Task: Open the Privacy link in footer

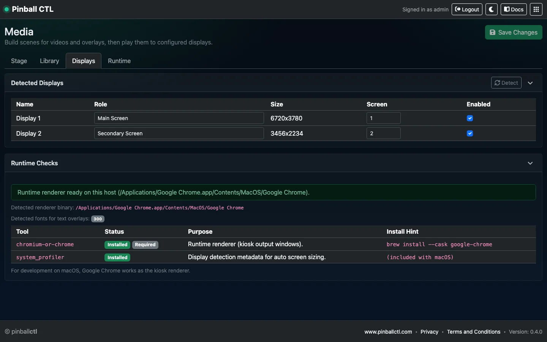Action: [x=429, y=332]
